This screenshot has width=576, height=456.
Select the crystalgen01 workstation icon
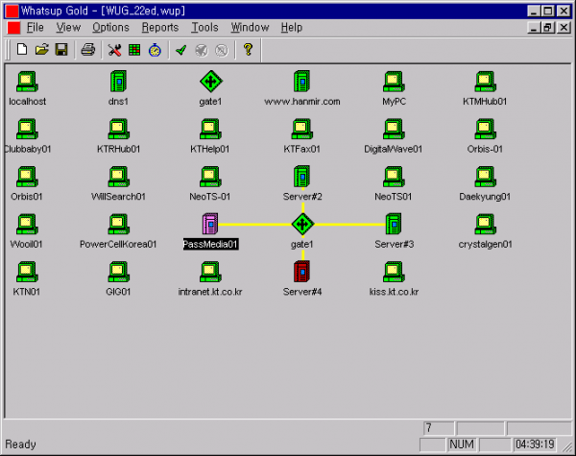pyautogui.click(x=485, y=224)
